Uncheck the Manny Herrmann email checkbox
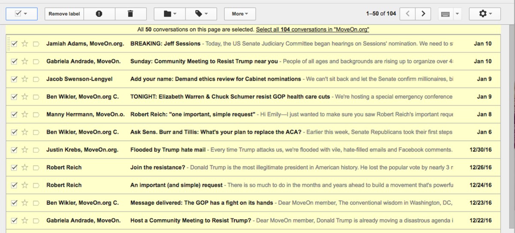The width and height of the screenshot is (515, 233). tap(14, 114)
